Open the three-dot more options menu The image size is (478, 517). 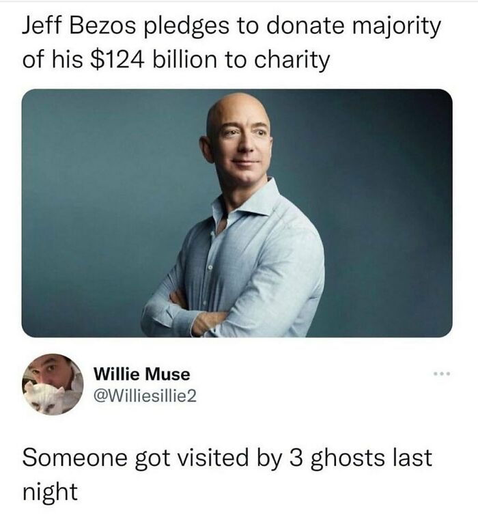pyautogui.click(x=442, y=374)
